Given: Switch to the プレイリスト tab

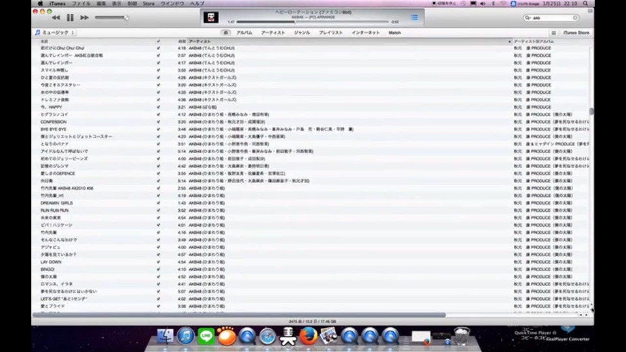Looking at the screenshot, I should (x=331, y=33).
